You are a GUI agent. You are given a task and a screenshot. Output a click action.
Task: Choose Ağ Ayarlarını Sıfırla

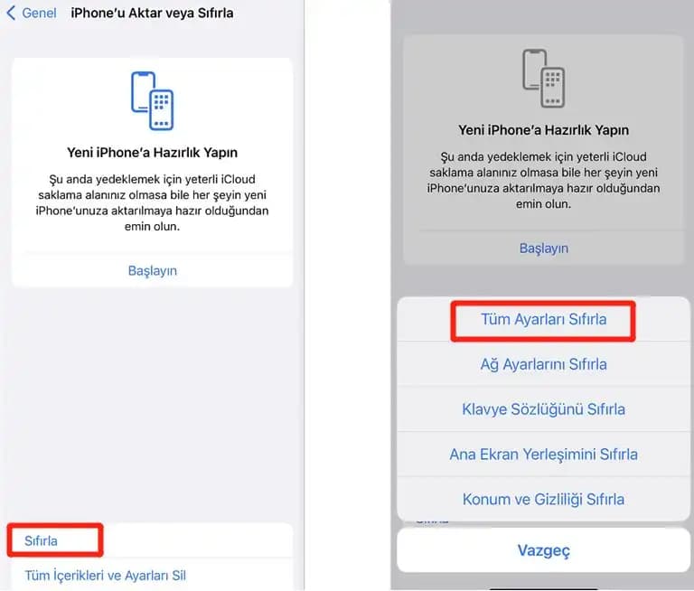tap(543, 364)
